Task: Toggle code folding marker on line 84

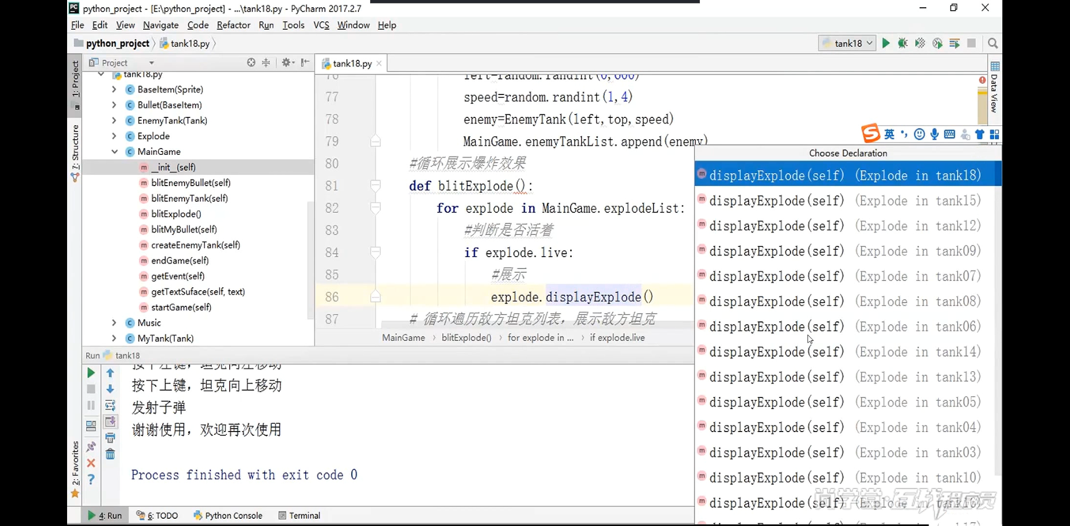Action: click(376, 253)
